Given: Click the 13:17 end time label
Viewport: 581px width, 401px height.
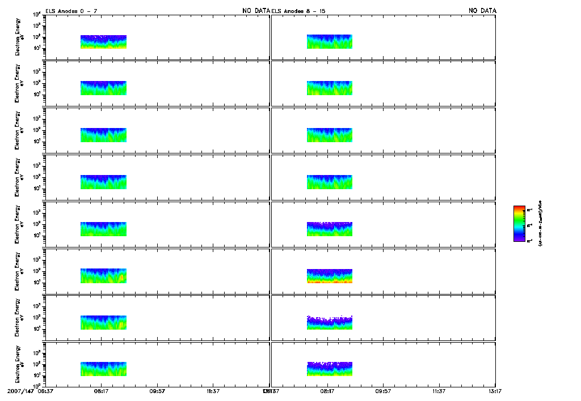Looking at the screenshot, I should point(495,391).
